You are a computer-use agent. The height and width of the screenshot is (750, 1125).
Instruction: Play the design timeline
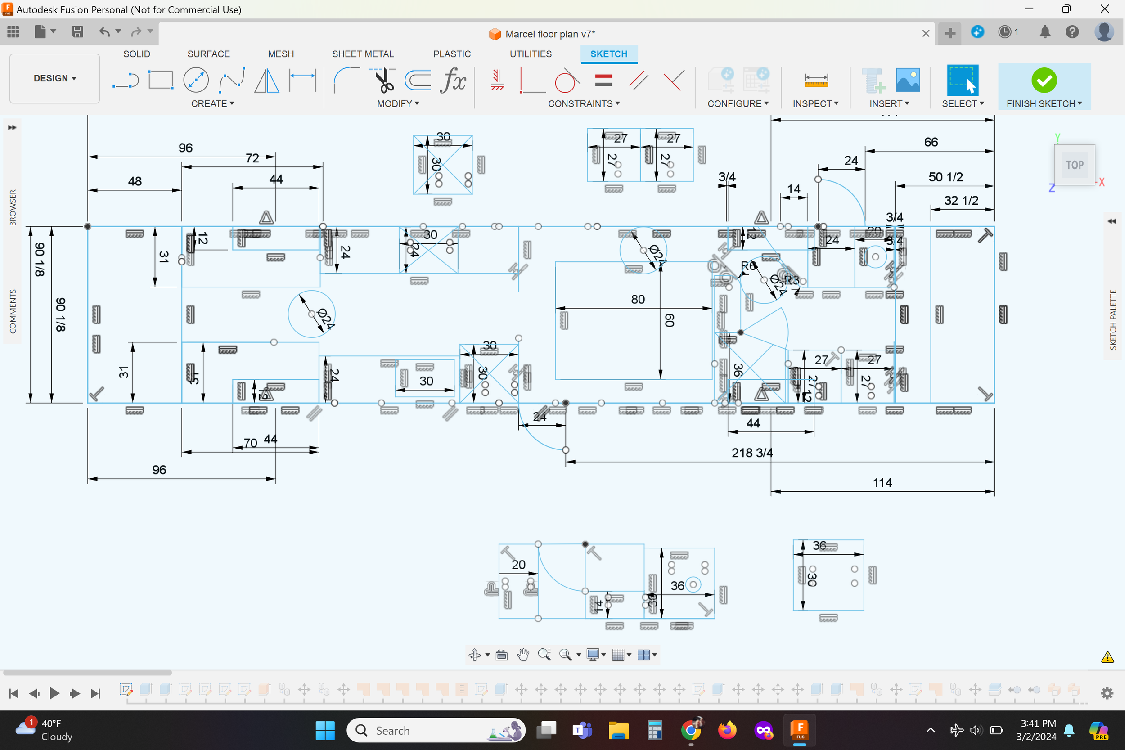click(54, 693)
